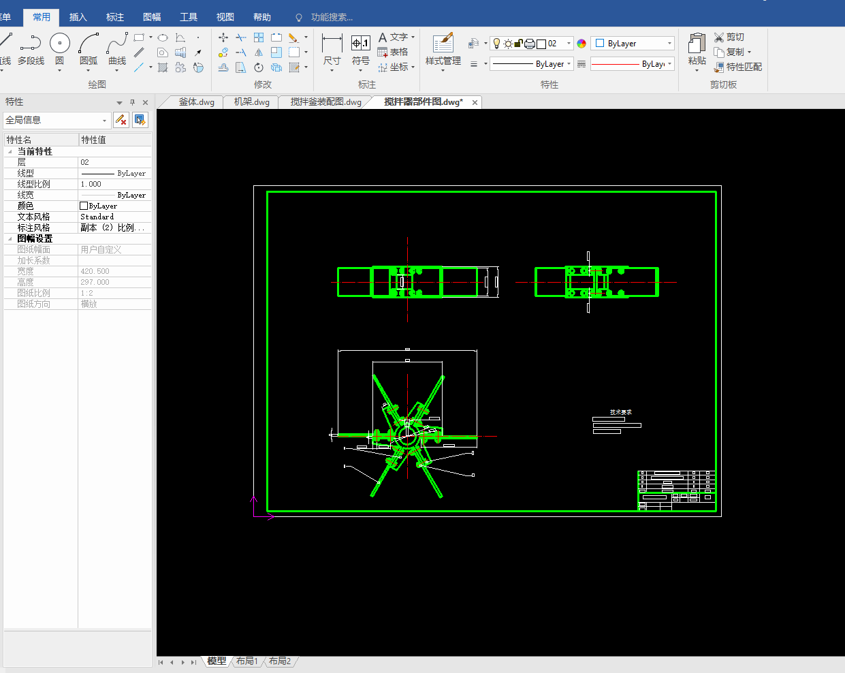Toggle the layer lightbulb on/off icon
This screenshot has height=673, width=845.
496,44
